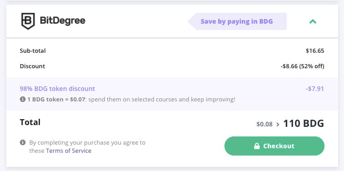Image resolution: width=344 pixels, height=171 pixels.
Task: Click the 'Sub-total' label
Action: [x=33, y=50]
